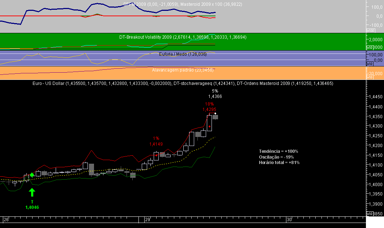This screenshot has width=384, height=228.
Task: Click the 1,4300 price axis label
Action: (x=376, y=126)
